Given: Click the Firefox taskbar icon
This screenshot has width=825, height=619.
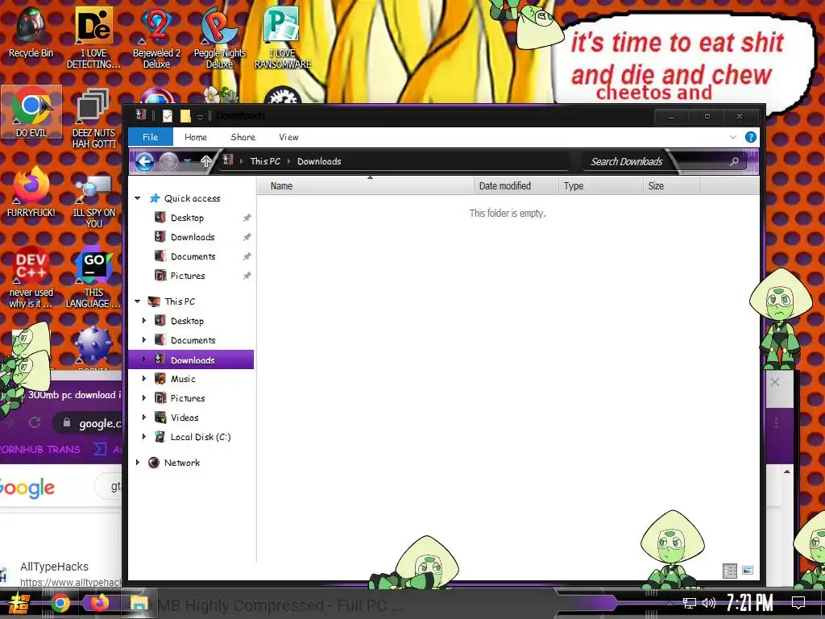Looking at the screenshot, I should tap(99, 603).
